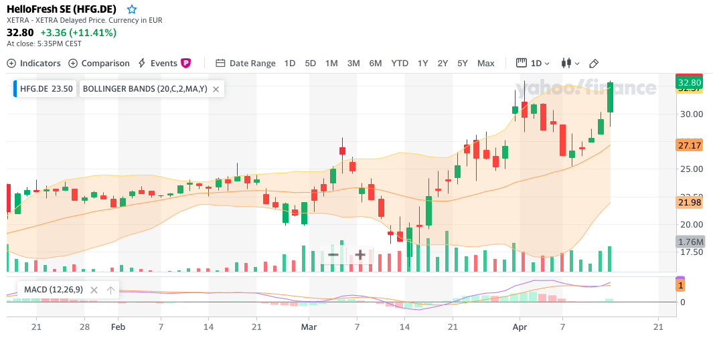Click the Indicators plus-circle icon
Screen dimensions: 713x350
click(11, 63)
